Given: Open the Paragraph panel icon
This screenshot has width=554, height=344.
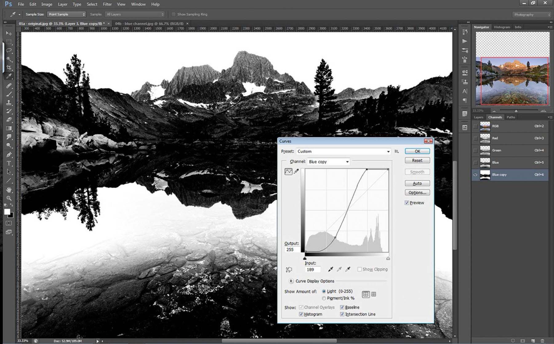Looking at the screenshot, I should pos(465,100).
